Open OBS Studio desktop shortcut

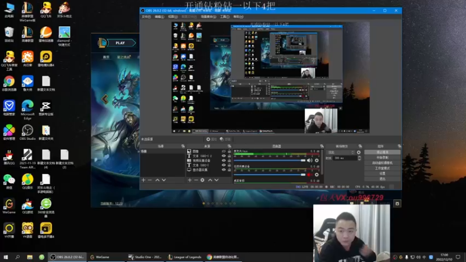click(x=27, y=132)
